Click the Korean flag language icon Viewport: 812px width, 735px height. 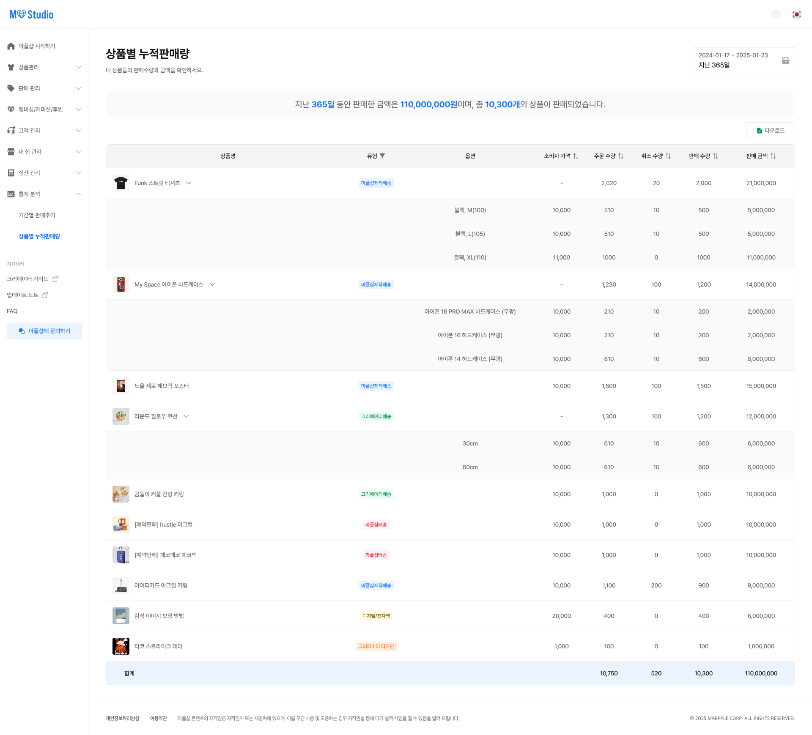tap(796, 14)
